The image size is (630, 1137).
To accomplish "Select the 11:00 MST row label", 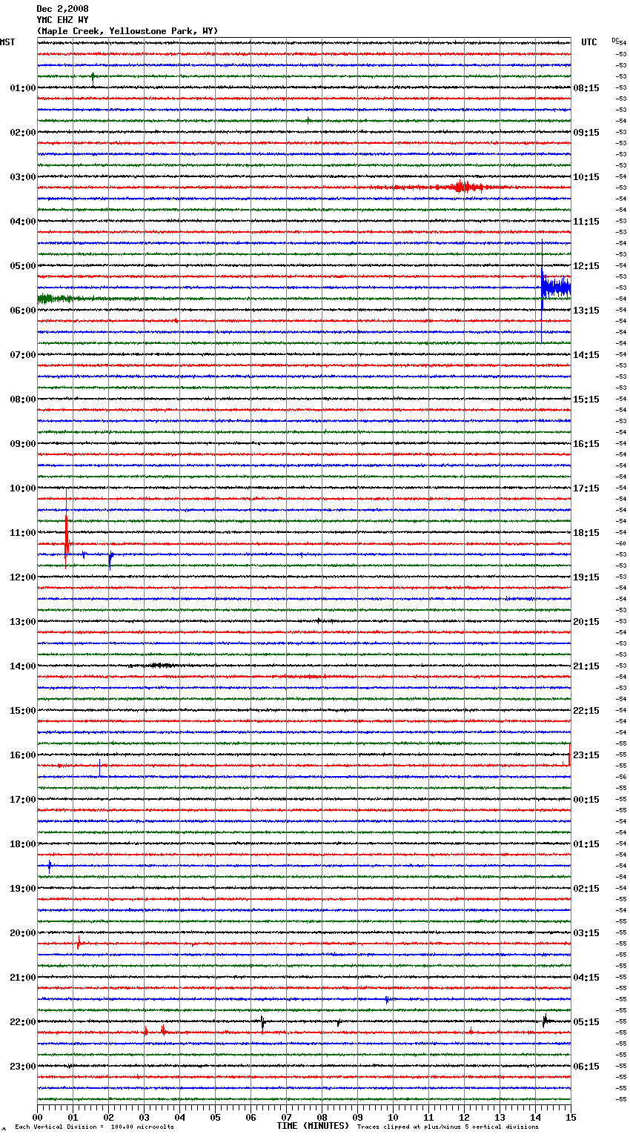I will click(x=22, y=533).
